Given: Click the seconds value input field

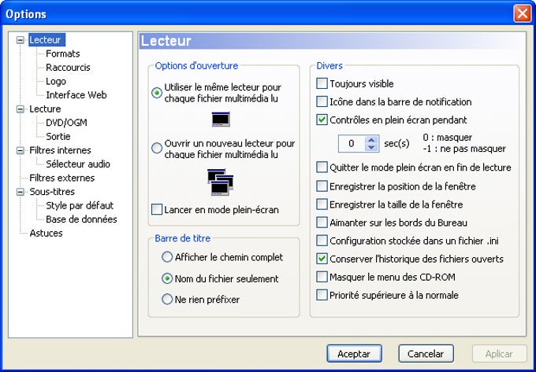Looking at the screenshot, I should pos(352,144).
